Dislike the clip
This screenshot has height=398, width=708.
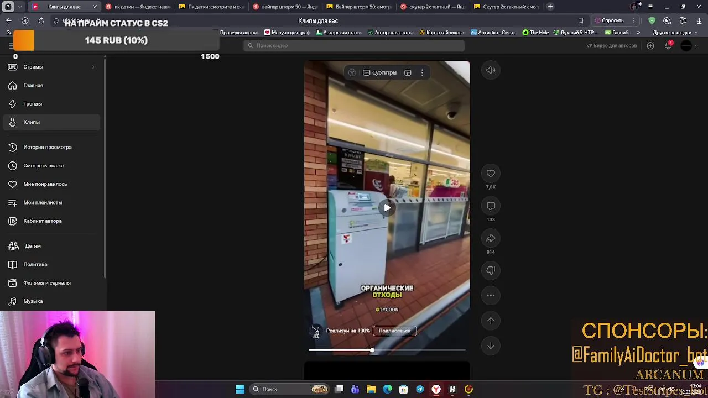tap(491, 270)
